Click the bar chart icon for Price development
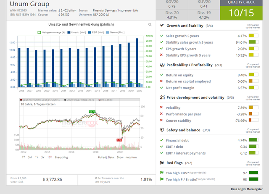Screen dimensions: 269x194 click(162, 97)
